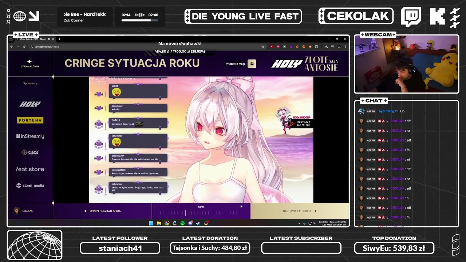Reload the zloteantosie.pl page
Viewport: 466px width, 262px height.
(x=24, y=47)
